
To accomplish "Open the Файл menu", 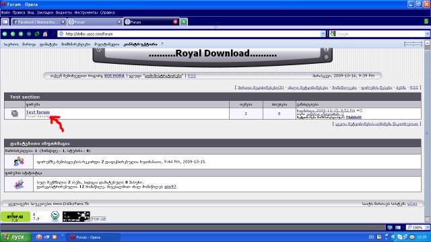I will pos(5,13).
